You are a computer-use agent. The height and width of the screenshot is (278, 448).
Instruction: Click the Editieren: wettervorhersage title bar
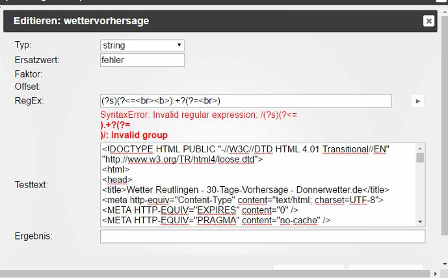220,21
